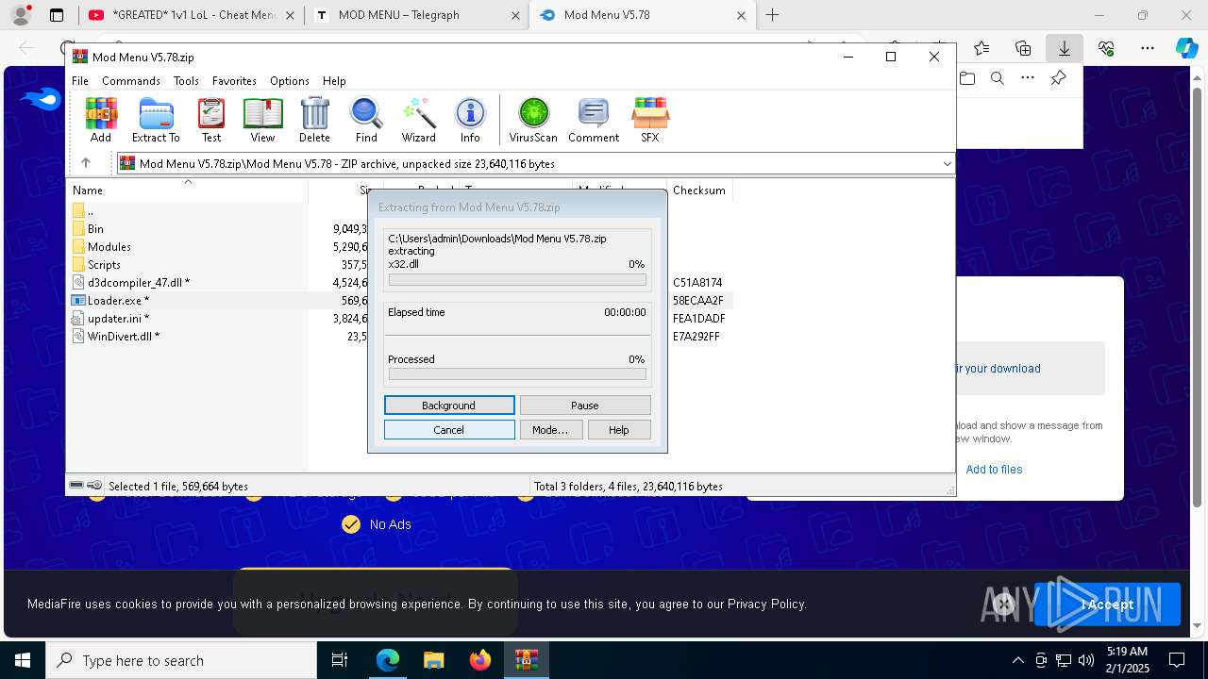Pin the downloads panel
Viewport: 1208px width, 679px height.
coord(1058,78)
